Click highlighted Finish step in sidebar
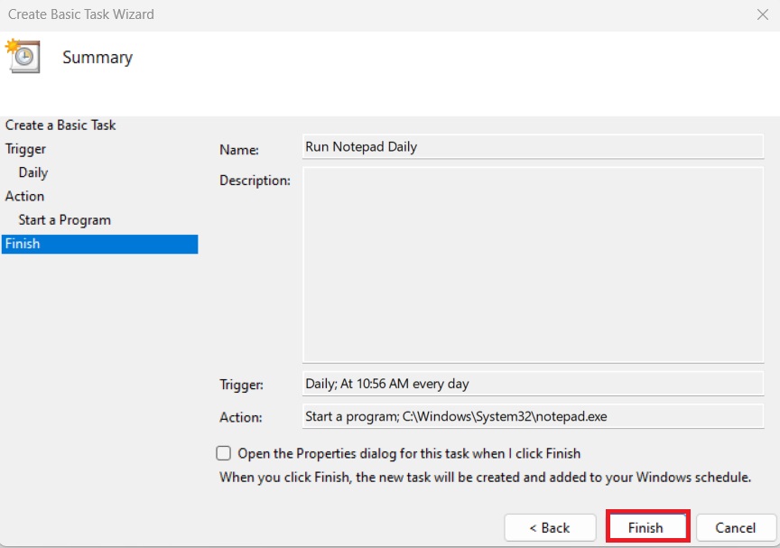 click(x=99, y=244)
